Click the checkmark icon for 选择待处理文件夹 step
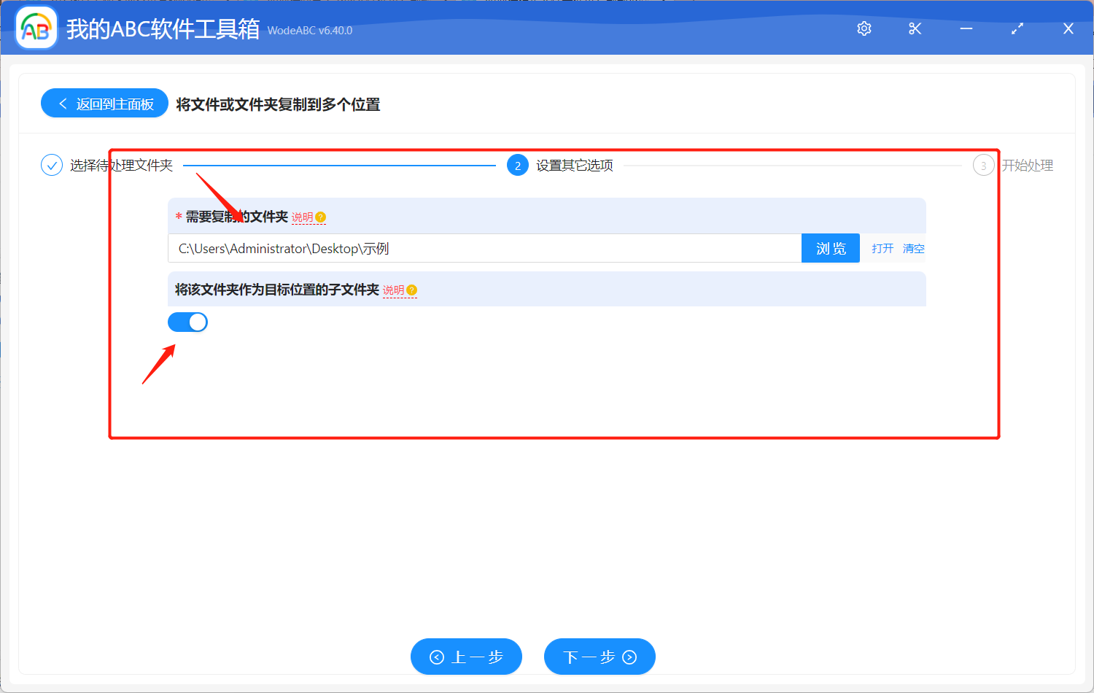 click(51, 165)
